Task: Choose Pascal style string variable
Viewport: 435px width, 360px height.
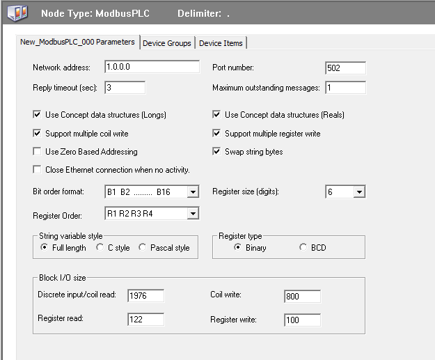Action: [x=143, y=248]
